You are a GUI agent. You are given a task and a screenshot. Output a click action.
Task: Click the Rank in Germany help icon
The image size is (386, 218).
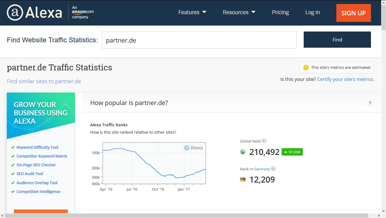click(273, 169)
